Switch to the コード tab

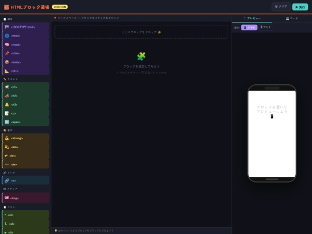292,18
